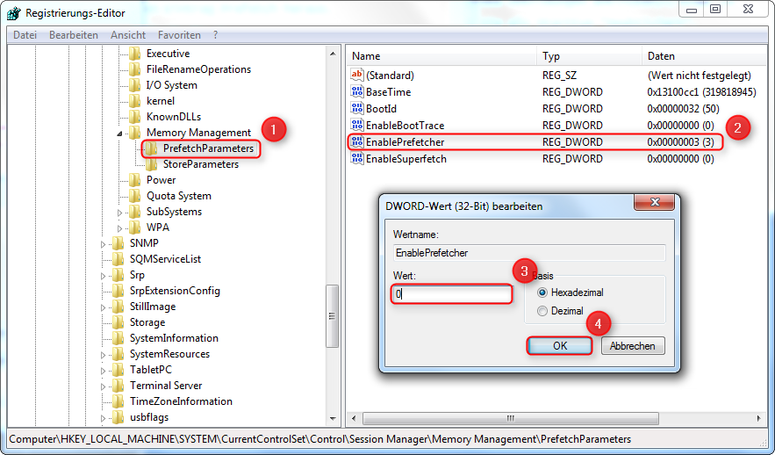Click the StoreParameters folder icon
Screen dimensions: 775x455
pos(151,164)
